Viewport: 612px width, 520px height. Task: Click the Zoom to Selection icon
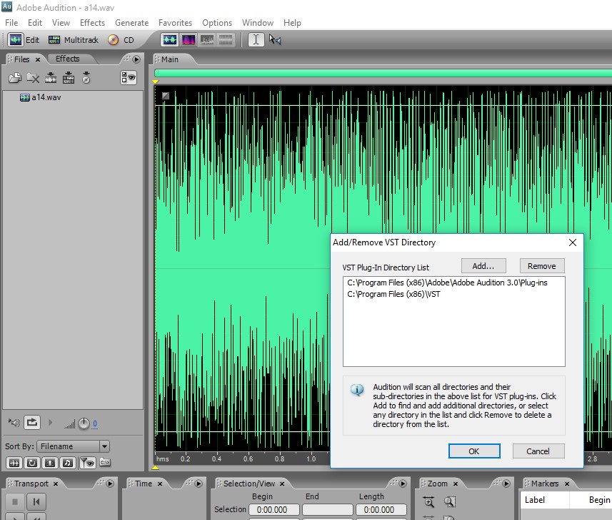pyautogui.click(x=450, y=501)
